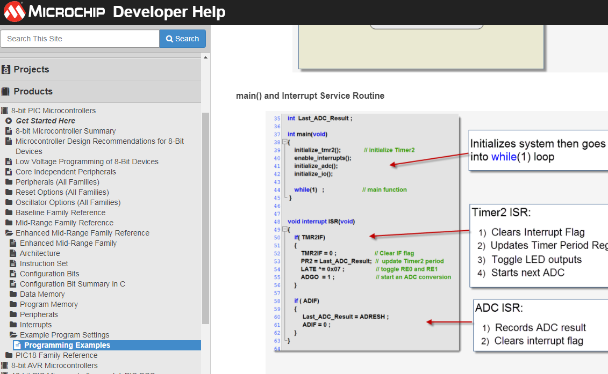
Task: Open Reset Options (All Families) item
Action: tap(62, 192)
